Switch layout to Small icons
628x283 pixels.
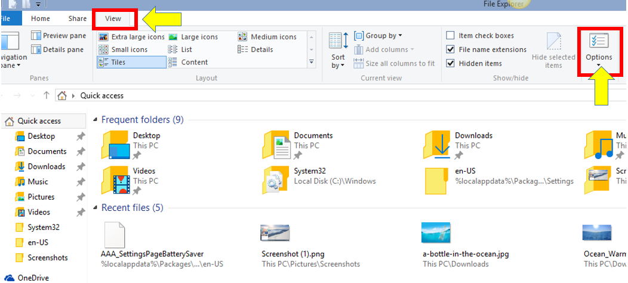tap(123, 49)
